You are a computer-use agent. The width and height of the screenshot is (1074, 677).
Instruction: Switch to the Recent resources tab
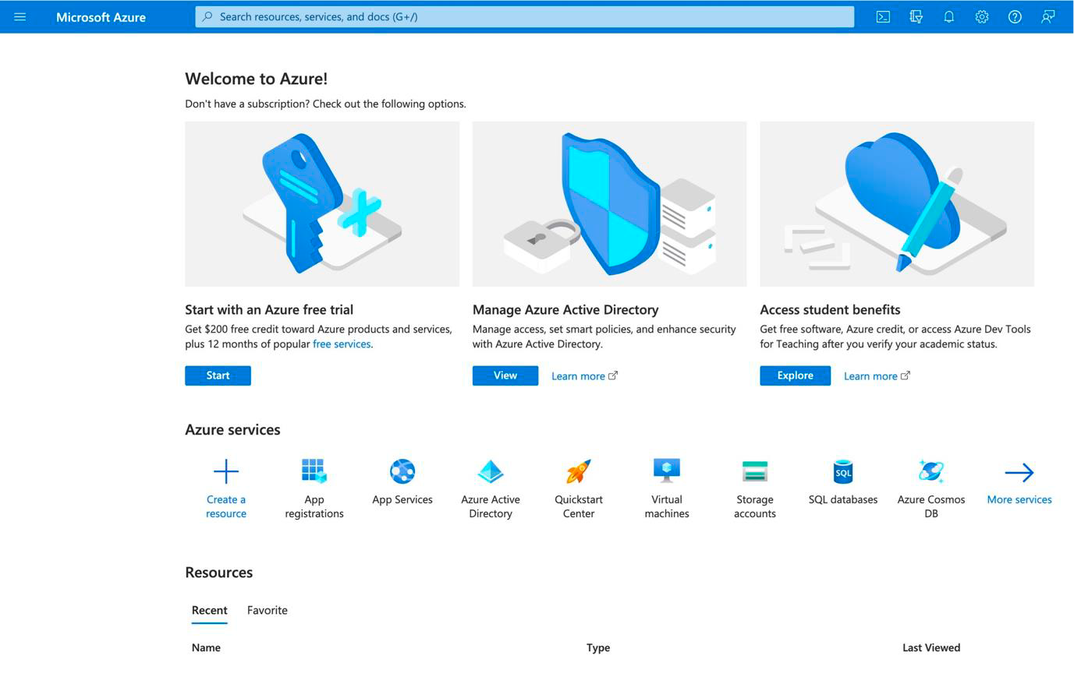[x=210, y=610]
